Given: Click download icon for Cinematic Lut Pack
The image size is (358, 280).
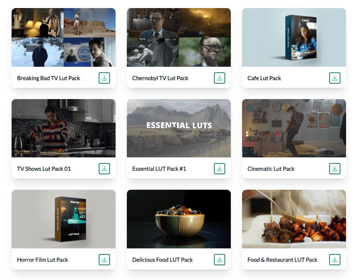Looking at the screenshot, I should 335,169.
